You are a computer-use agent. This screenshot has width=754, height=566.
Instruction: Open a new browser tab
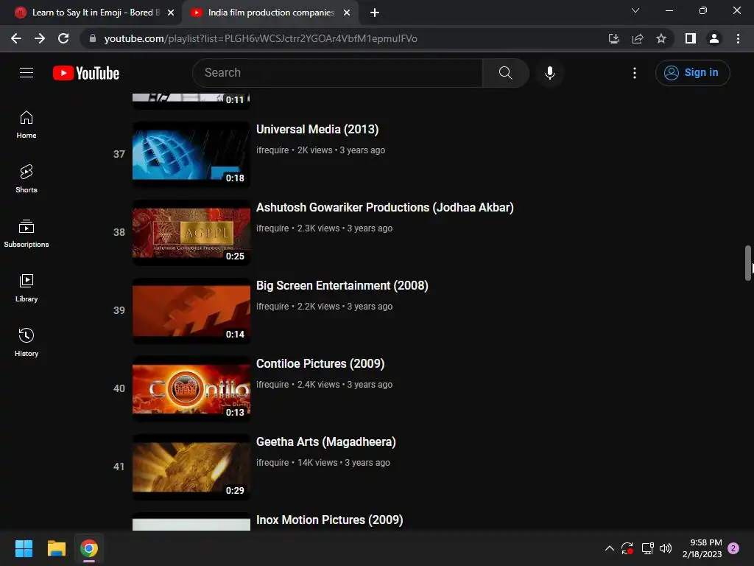(x=375, y=13)
